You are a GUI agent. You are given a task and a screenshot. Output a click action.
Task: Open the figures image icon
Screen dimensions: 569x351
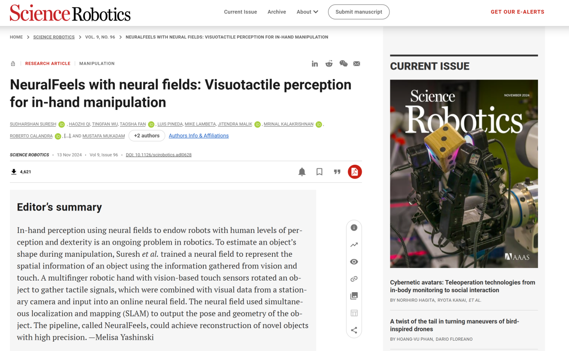tap(354, 296)
